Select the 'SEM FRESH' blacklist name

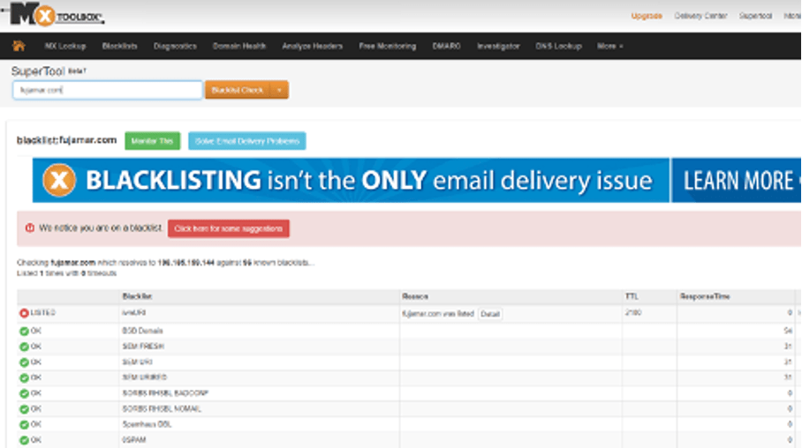pyautogui.click(x=143, y=347)
